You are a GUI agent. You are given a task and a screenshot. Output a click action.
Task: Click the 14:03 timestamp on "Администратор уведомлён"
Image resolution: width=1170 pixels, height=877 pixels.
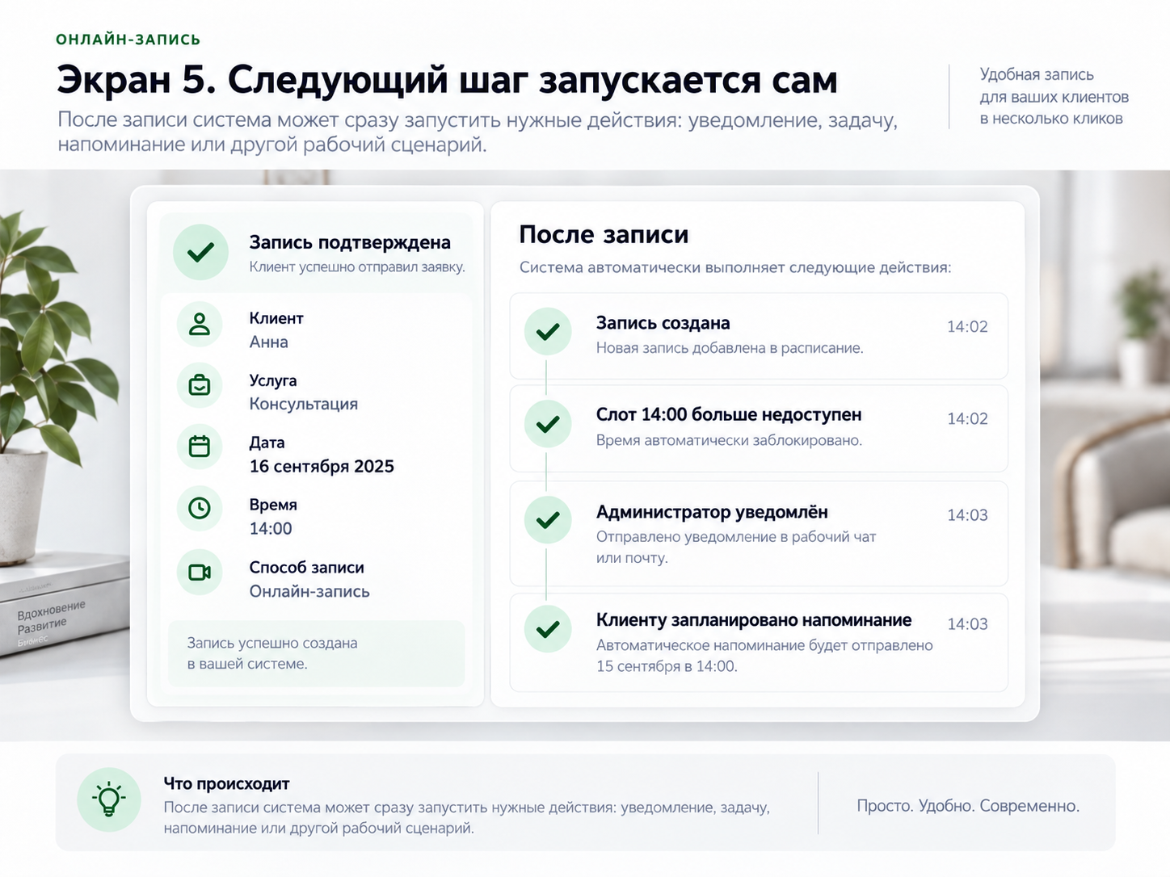(967, 515)
